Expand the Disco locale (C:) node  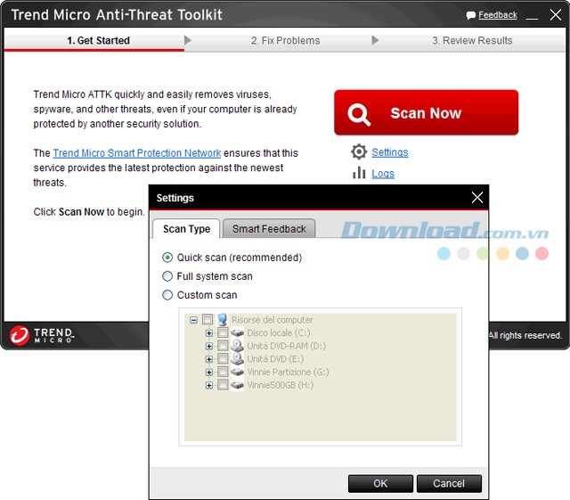(x=209, y=333)
